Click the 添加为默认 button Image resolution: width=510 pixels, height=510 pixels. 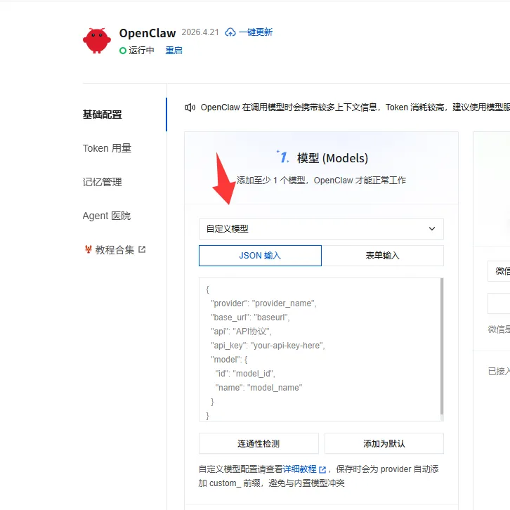pyautogui.click(x=384, y=443)
